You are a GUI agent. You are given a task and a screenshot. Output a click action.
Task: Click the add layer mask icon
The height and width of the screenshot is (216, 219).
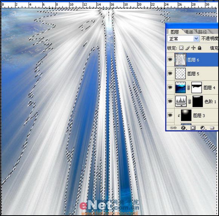[193, 128]
